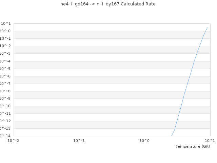Image resolution: width=217 pixels, height=163 pixels.
Task: Click the x-axis tick label 10^1
Action: click(x=210, y=141)
